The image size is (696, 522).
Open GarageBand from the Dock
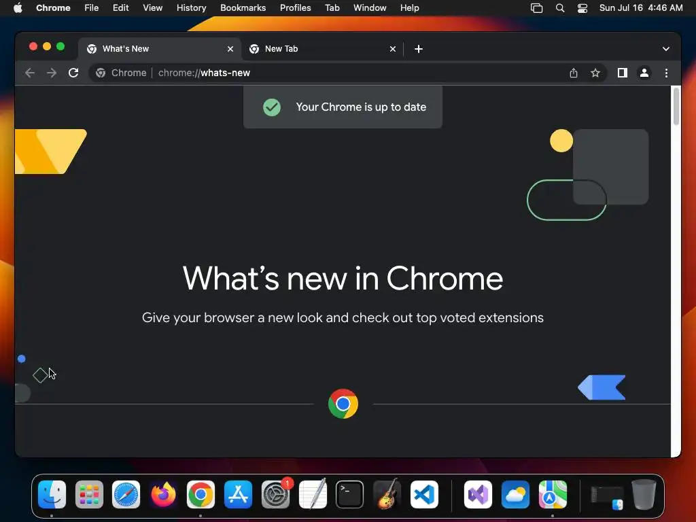(x=387, y=495)
